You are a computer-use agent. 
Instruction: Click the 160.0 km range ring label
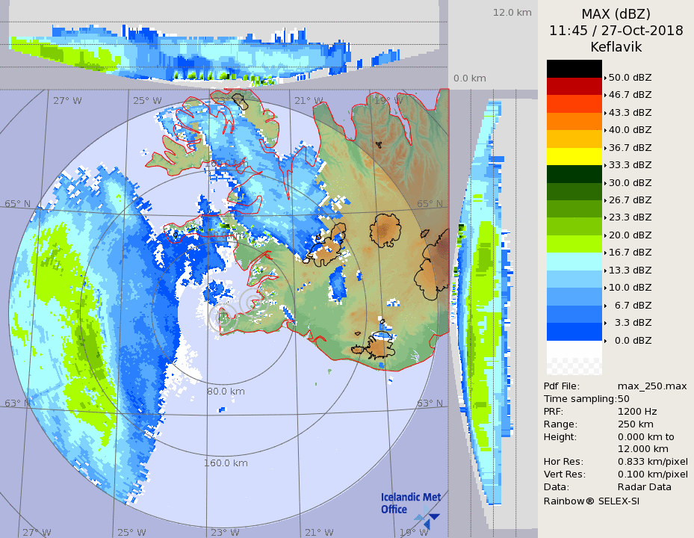click(226, 463)
